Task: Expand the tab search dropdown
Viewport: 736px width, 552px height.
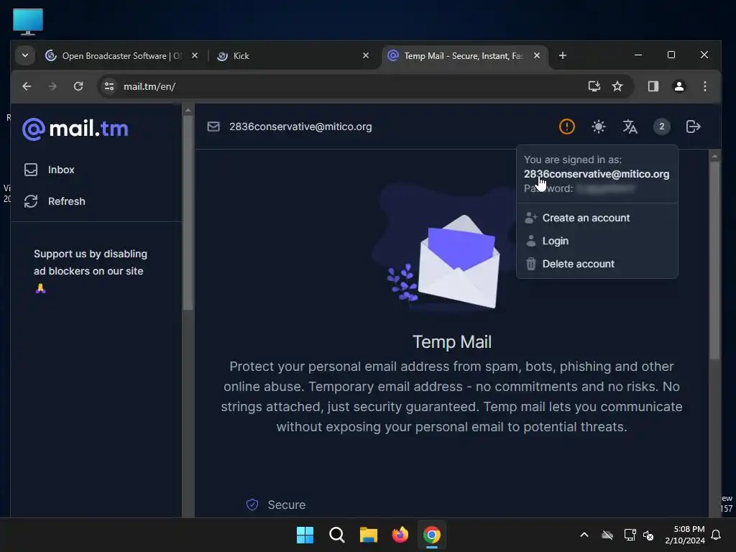Action: pos(25,56)
